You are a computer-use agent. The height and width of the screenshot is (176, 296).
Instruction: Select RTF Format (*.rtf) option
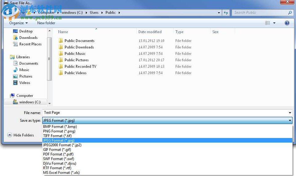click(x=167, y=168)
